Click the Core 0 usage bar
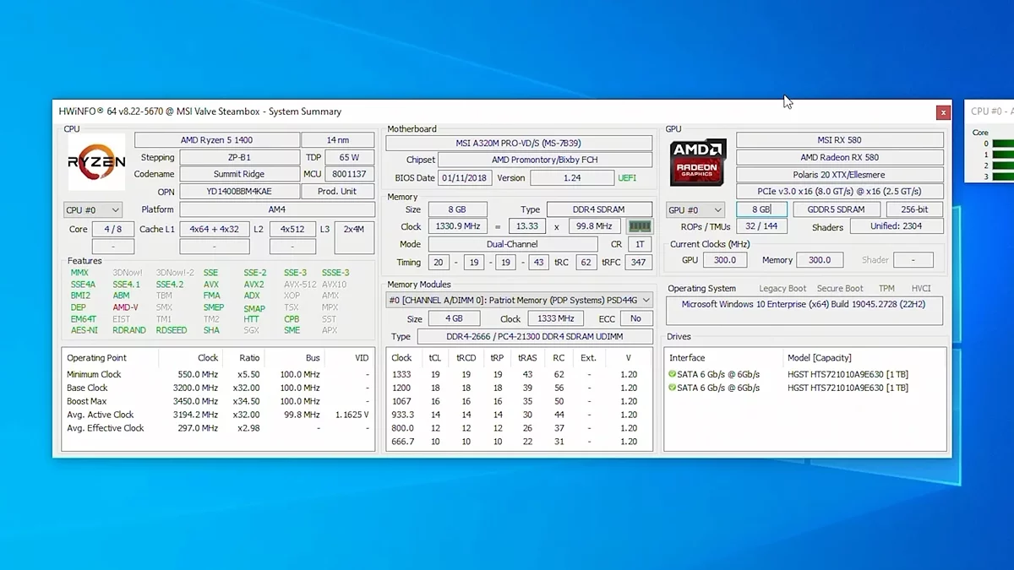Screen dimensions: 1014x570 1002,144
